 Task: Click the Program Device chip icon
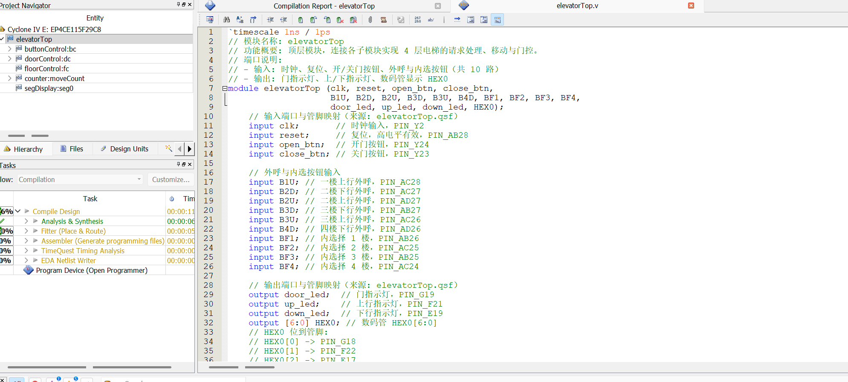29,270
